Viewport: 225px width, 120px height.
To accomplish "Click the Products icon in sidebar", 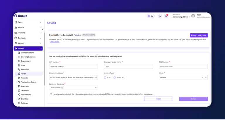I will pos(16,33).
